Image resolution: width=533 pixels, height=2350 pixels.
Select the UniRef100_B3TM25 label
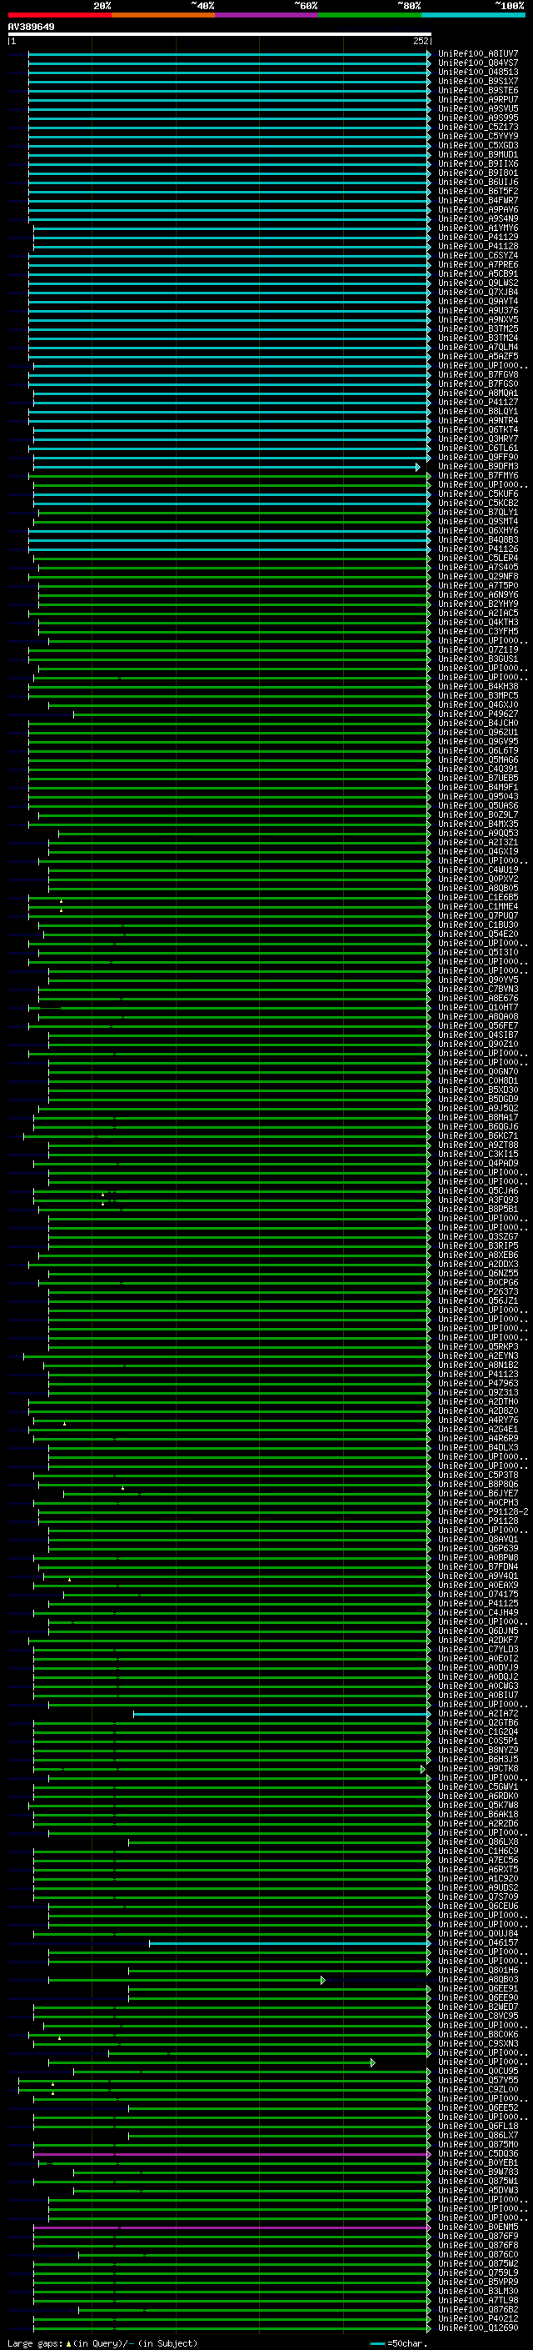477,328
